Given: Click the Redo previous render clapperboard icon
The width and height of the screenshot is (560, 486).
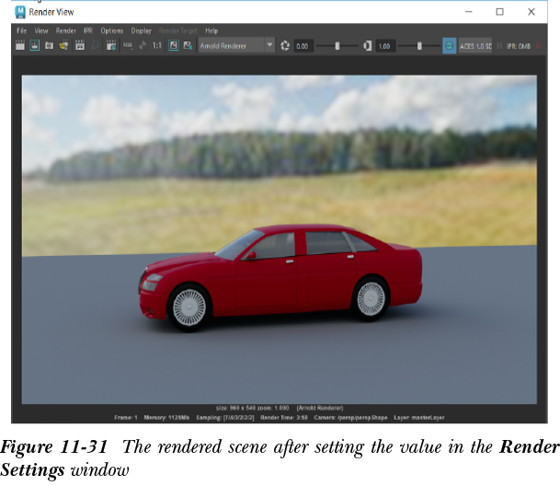Looking at the screenshot, I should [x=20, y=45].
